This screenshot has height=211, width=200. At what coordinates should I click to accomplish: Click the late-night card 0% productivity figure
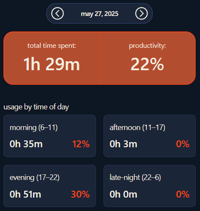tap(183, 194)
